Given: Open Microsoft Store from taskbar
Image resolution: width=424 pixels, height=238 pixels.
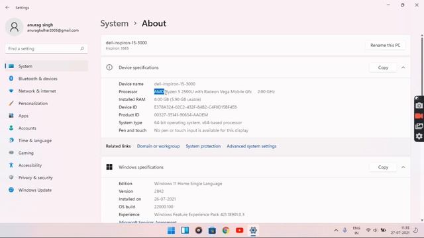Looking at the screenshot, I should pos(212,231).
